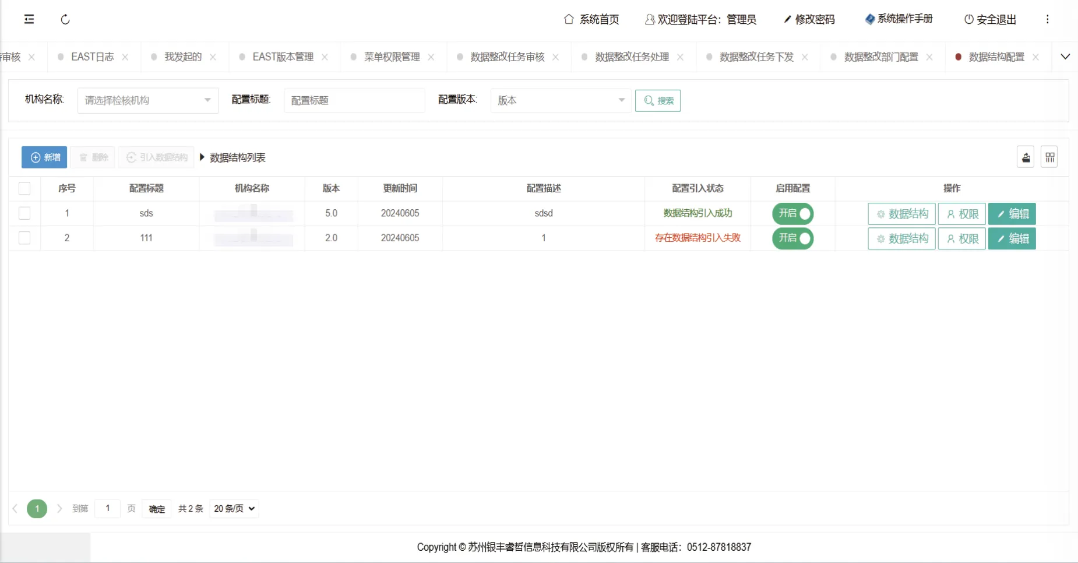Switch to 菜单权限管理 tab
Image resolution: width=1078 pixels, height=563 pixels.
click(392, 57)
